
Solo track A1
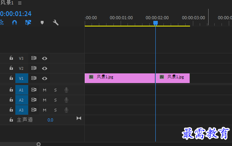click(x=55, y=90)
